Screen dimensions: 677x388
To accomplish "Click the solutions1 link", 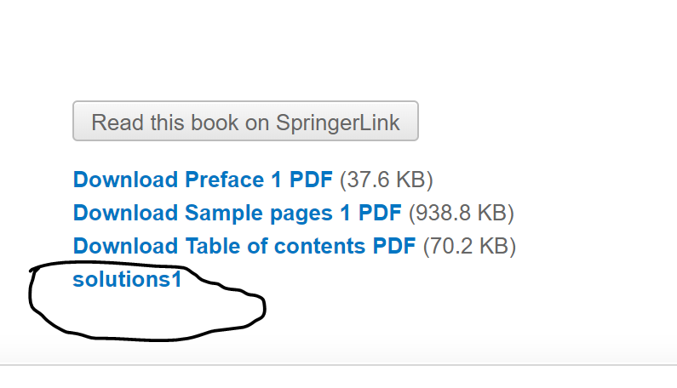I will pyautogui.click(x=127, y=279).
